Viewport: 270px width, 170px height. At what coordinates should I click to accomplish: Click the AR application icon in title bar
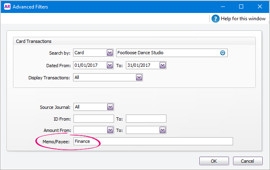(6, 6)
